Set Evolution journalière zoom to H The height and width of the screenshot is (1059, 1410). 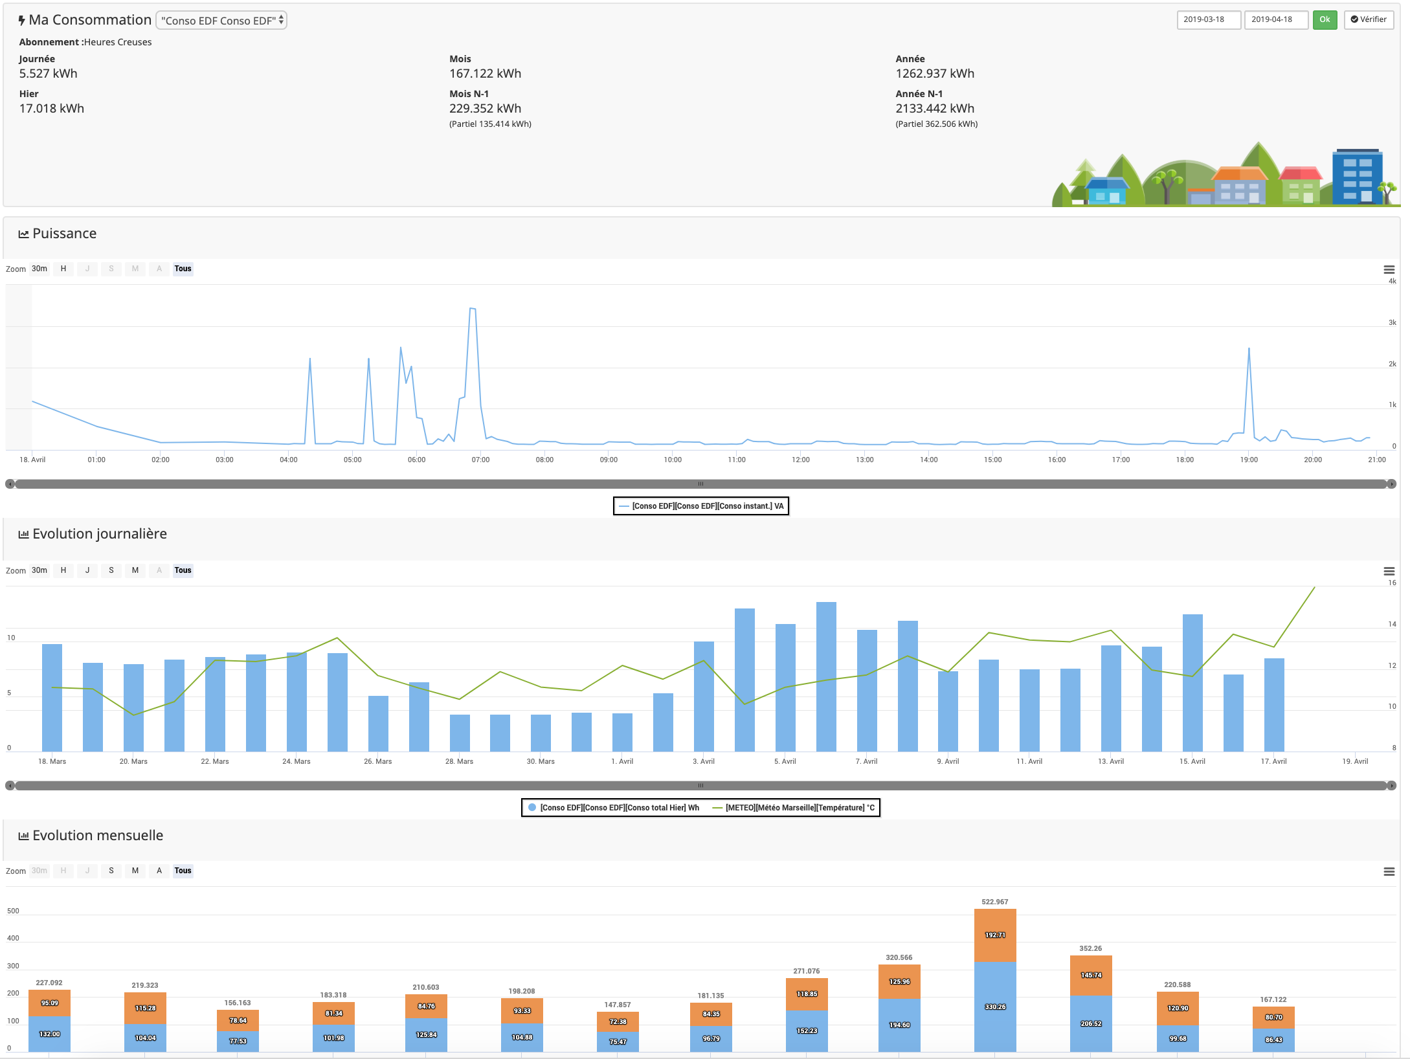63,570
